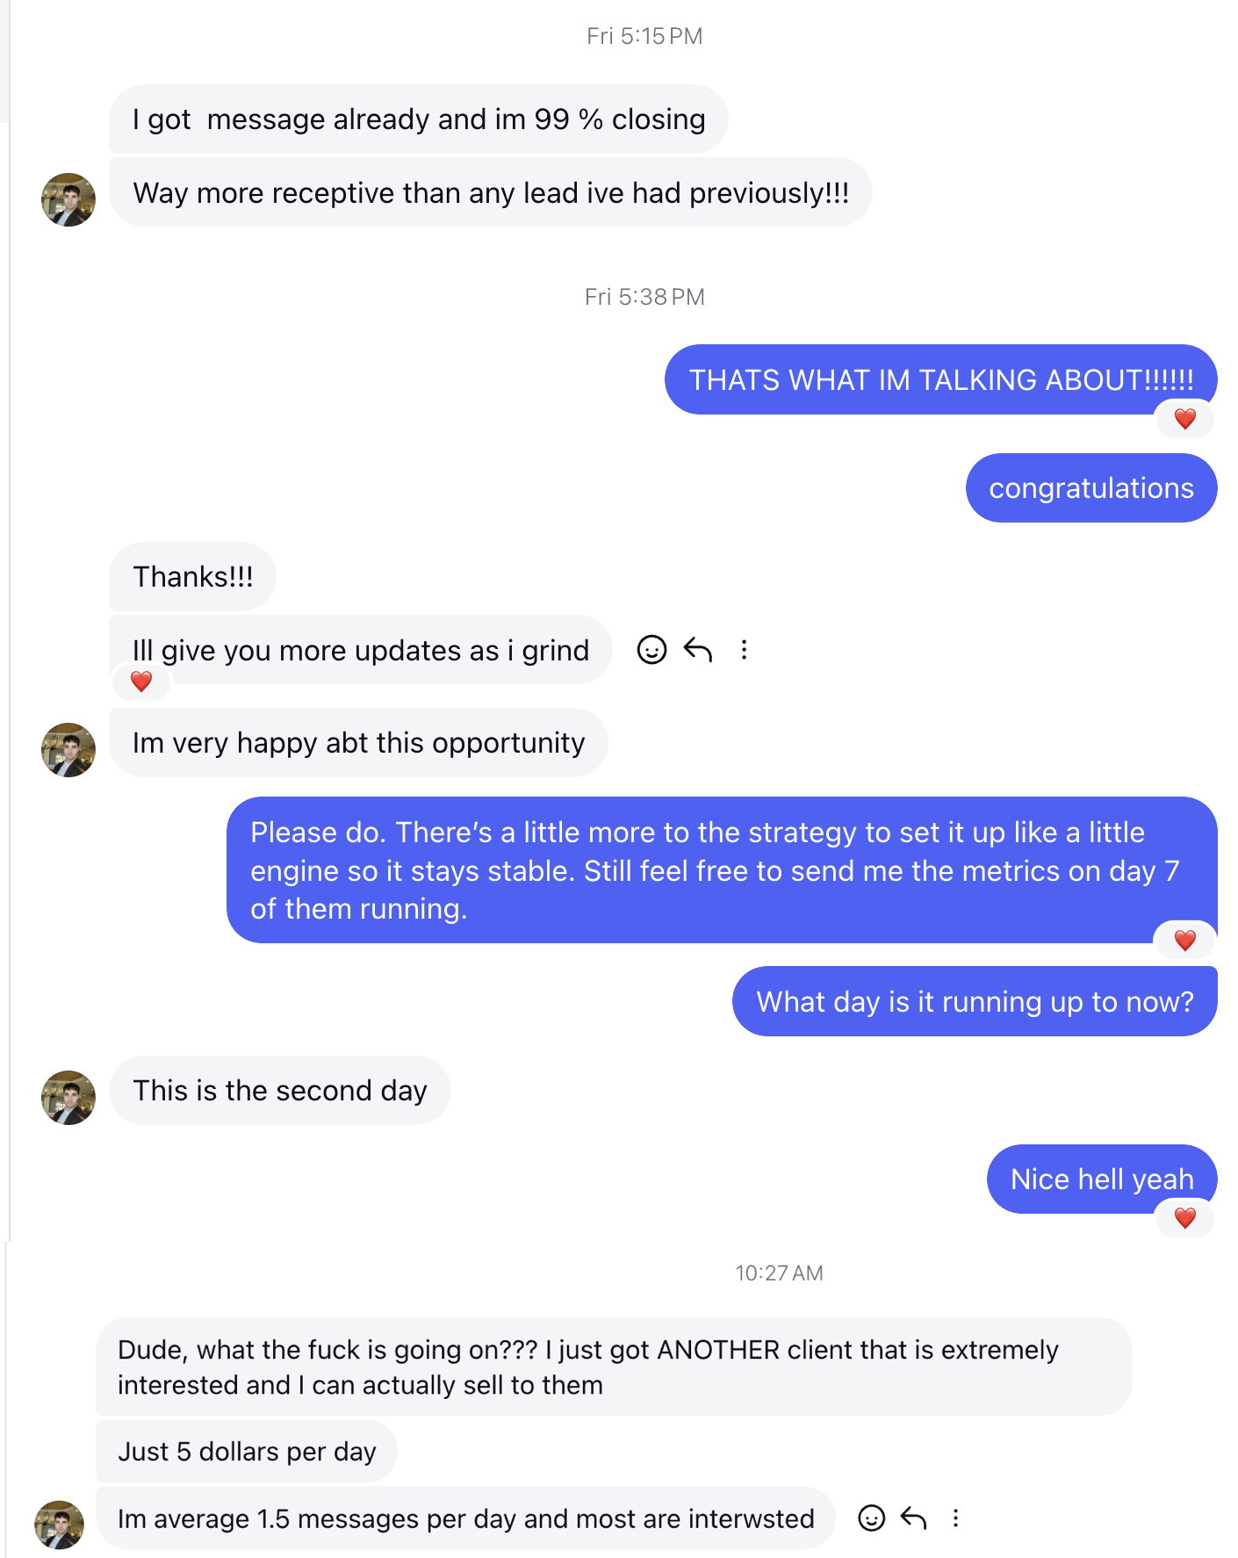1238x1558 pixels.
Task: Open sender avatar beside 'Way more receptive' message
Action: point(68,199)
